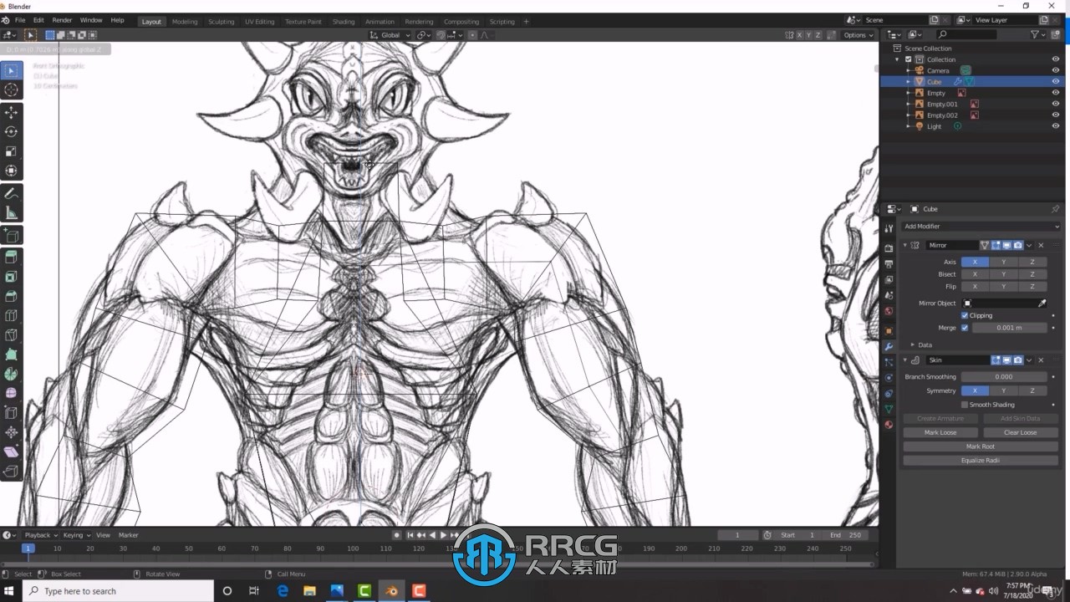Toggle Mirror modifier Clipping checkbox
1070x602 pixels.
[x=965, y=315]
